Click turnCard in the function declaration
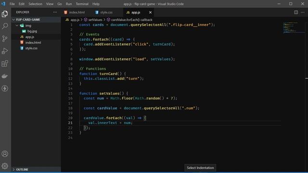Viewport: 308px width, 173px height. (x=108, y=74)
